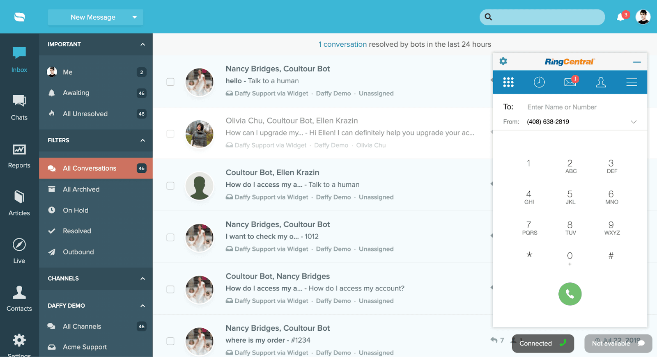This screenshot has height=357, width=657.
Task: Open RingCentral dial pad icon
Action: (508, 82)
